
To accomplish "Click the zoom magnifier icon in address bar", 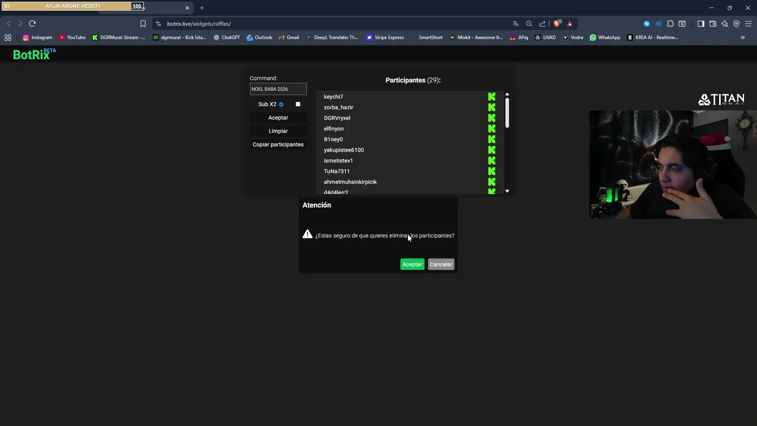I will point(529,24).
